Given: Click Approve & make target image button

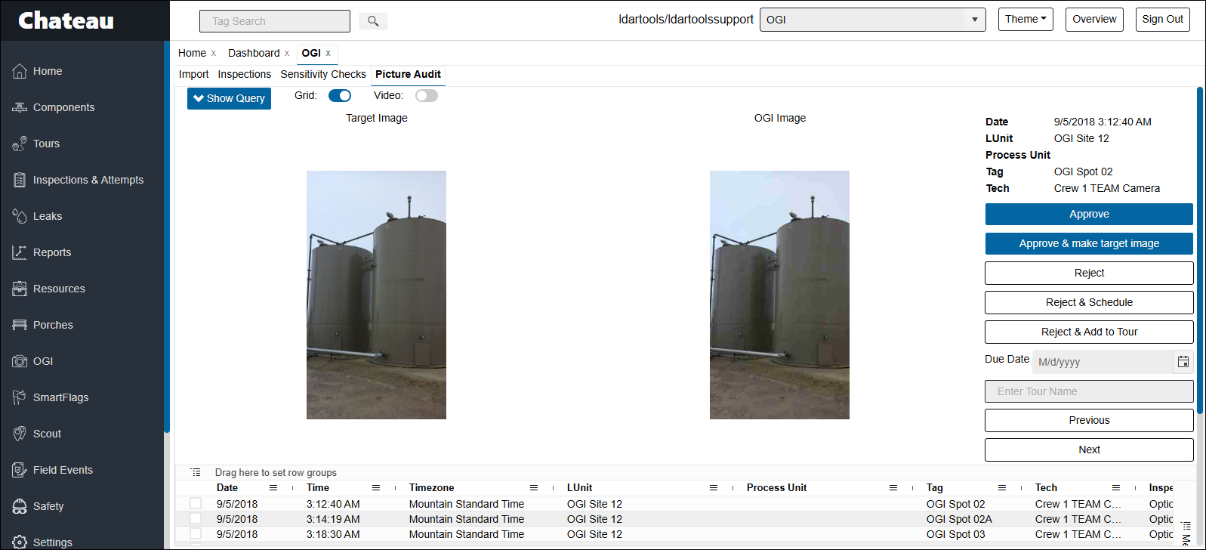Looking at the screenshot, I should click(x=1088, y=243).
